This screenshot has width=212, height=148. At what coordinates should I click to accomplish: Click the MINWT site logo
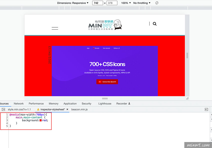click(105, 25)
